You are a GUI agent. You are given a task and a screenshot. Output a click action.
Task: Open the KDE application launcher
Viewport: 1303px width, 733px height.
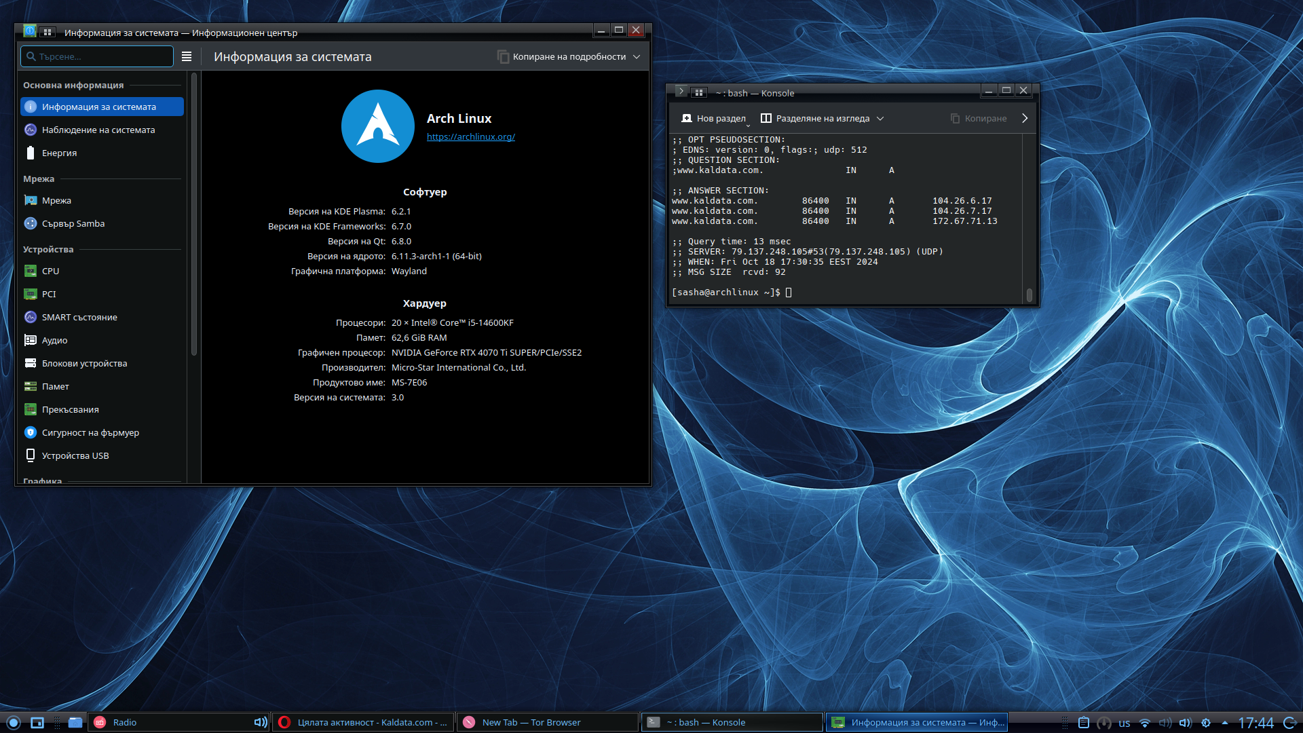[x=14, y=722]
